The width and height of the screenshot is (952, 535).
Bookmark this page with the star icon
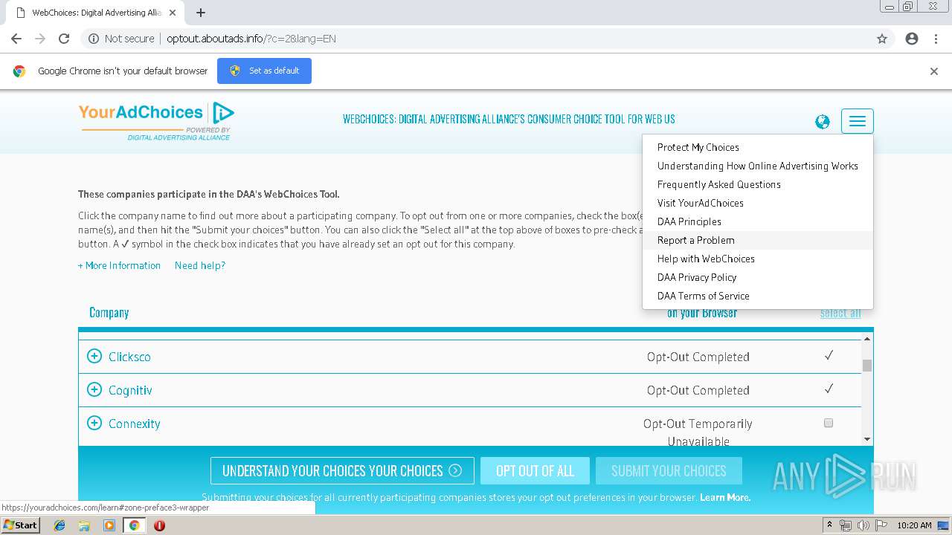tap(882, 39)
